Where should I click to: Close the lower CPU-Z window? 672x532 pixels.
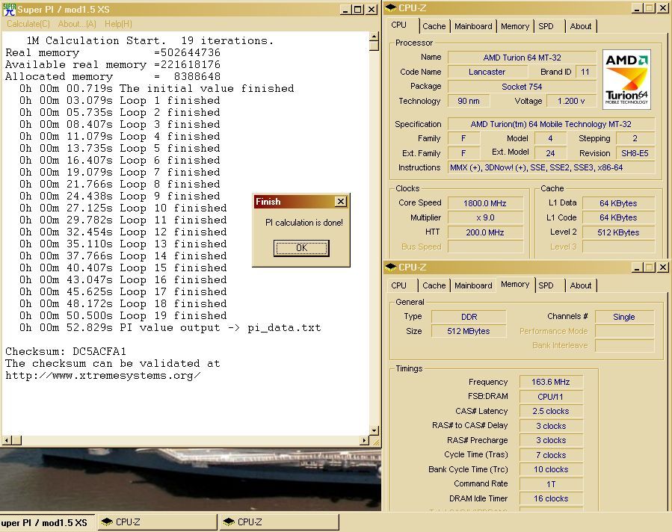662,267
